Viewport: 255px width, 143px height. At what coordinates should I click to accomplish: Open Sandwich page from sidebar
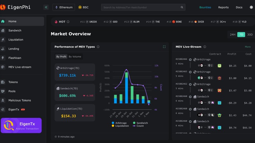point(15,31)
